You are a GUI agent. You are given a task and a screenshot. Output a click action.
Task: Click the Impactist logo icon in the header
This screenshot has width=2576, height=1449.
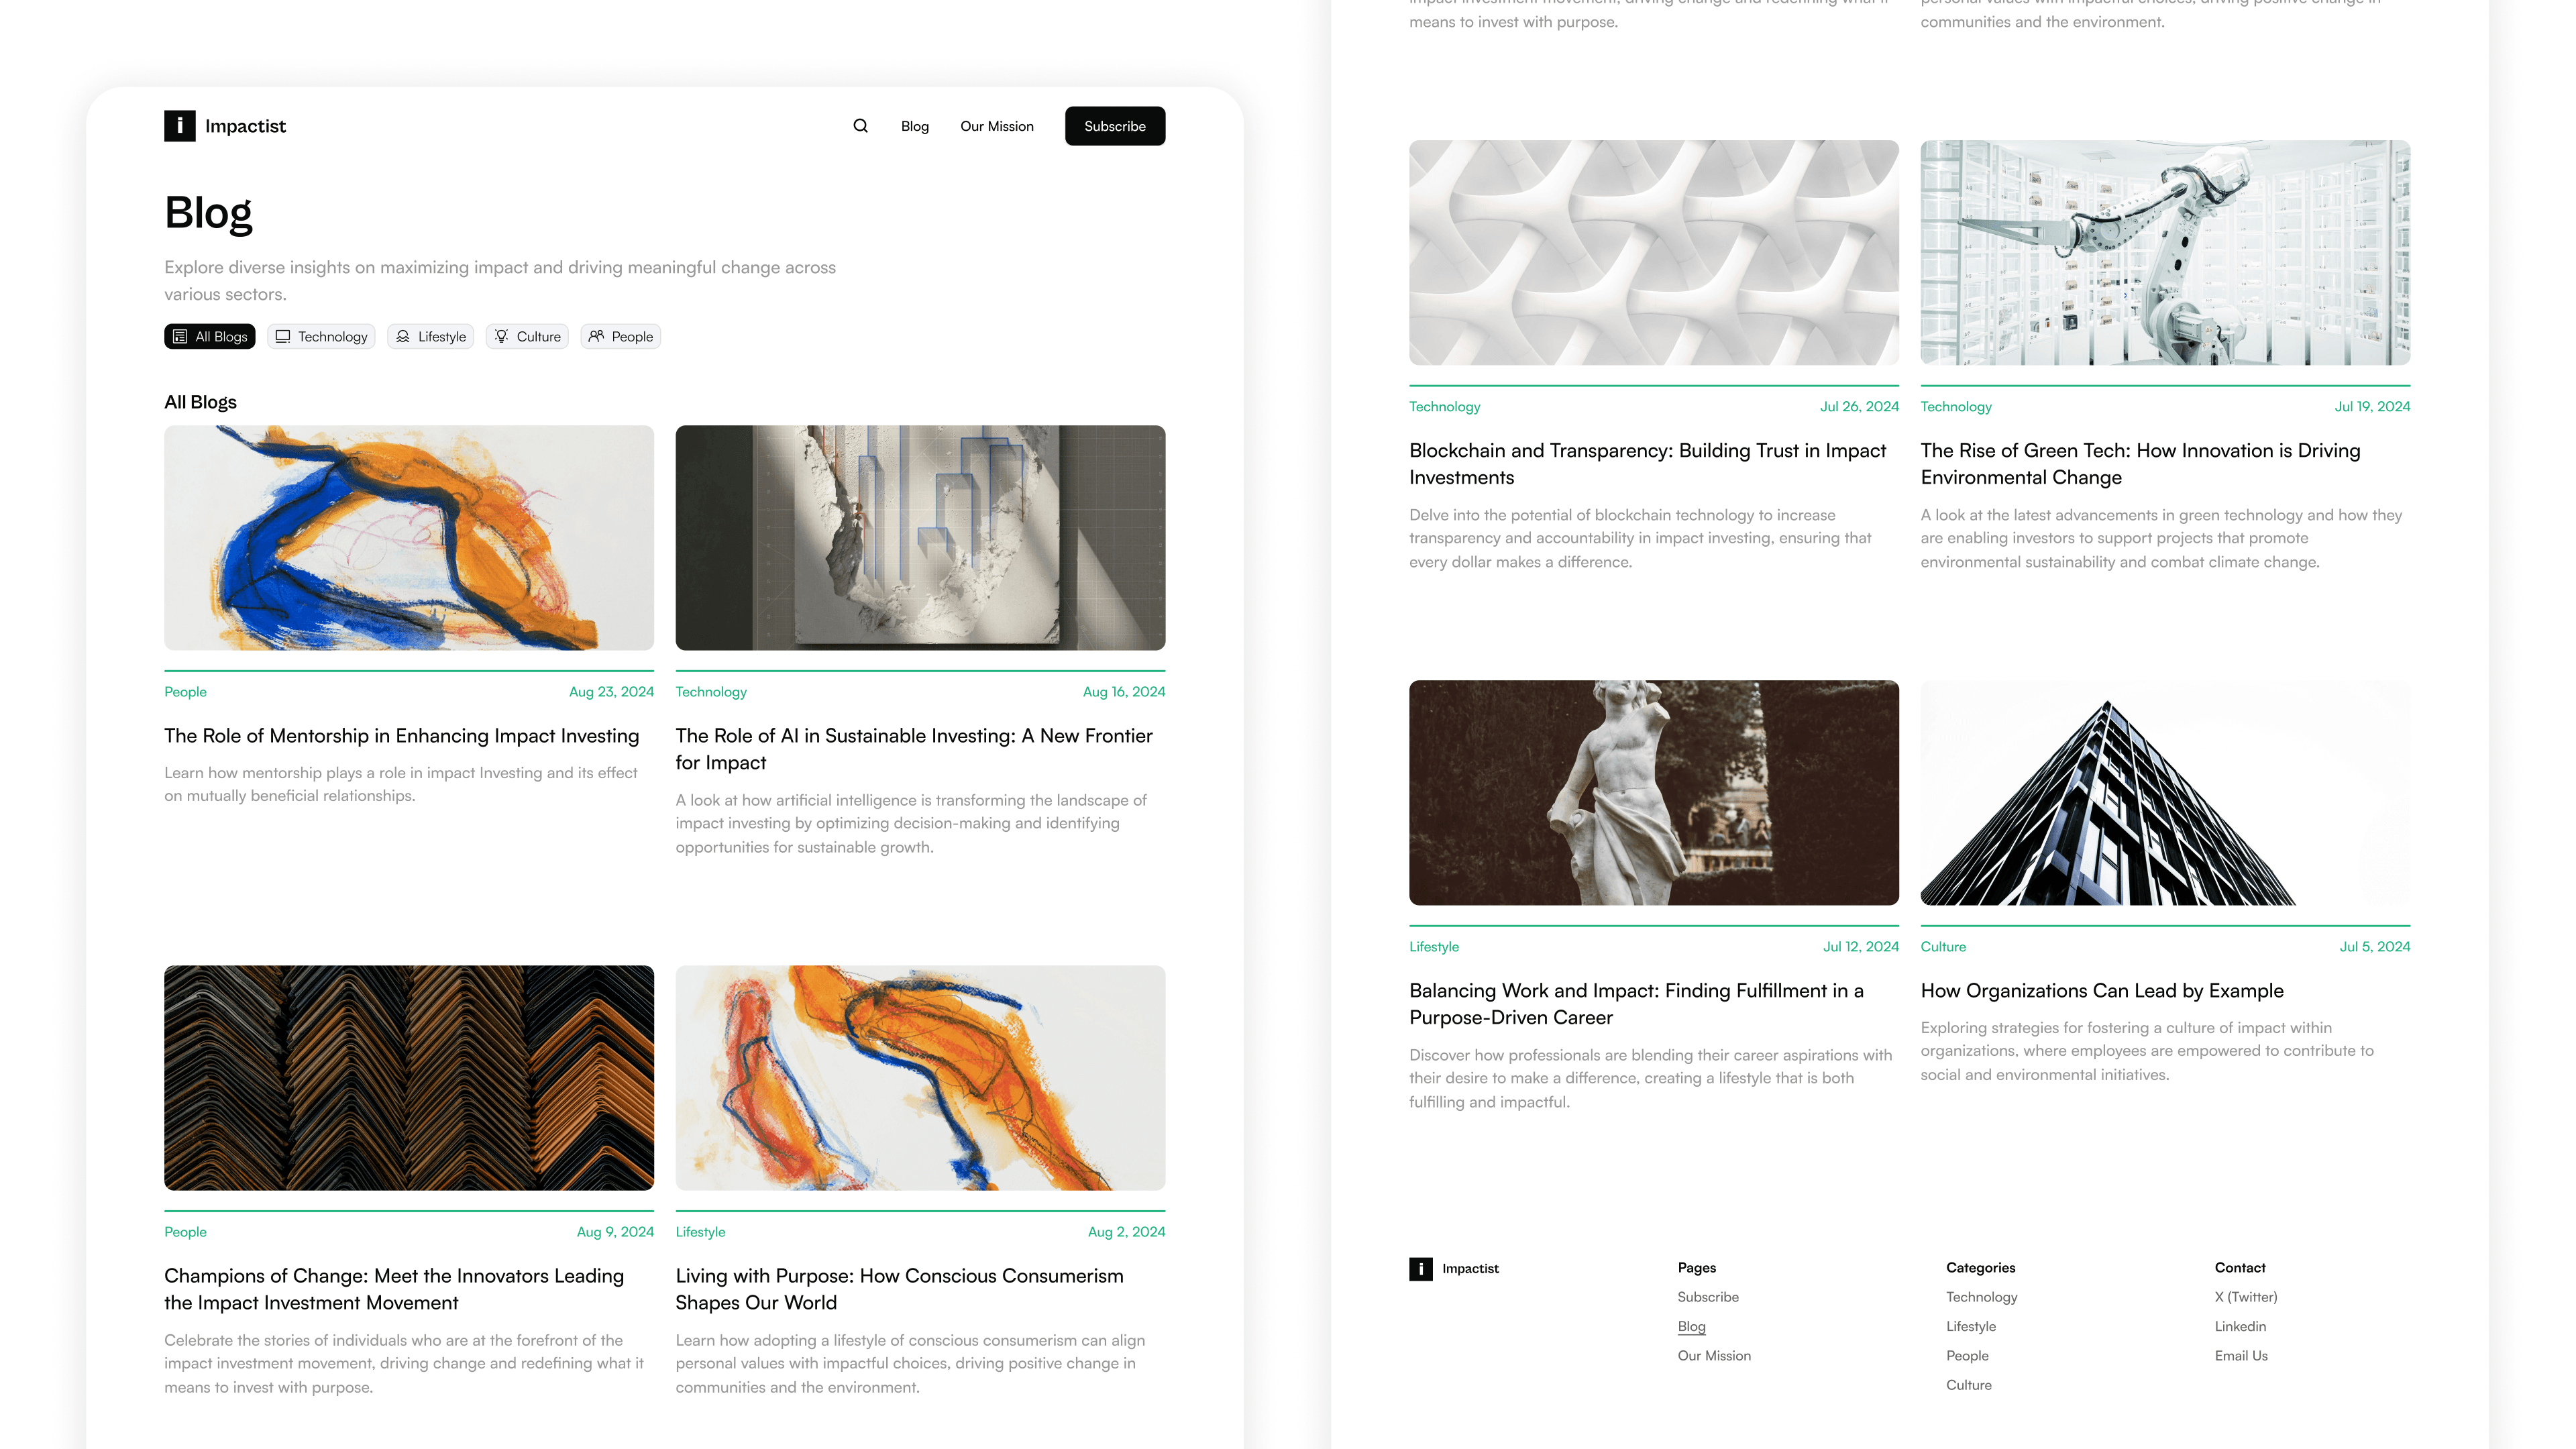[x=180, y=126]
